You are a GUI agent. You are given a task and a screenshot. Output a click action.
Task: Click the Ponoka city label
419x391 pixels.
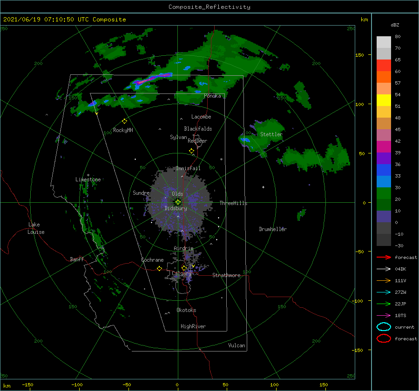[212, 96]
